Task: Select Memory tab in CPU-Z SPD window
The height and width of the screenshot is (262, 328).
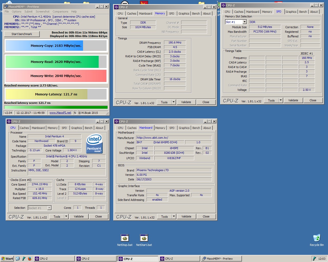Action: coord(267,12)
